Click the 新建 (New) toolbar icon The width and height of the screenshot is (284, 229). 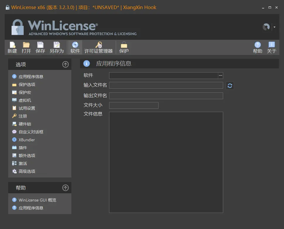point(12,47)
